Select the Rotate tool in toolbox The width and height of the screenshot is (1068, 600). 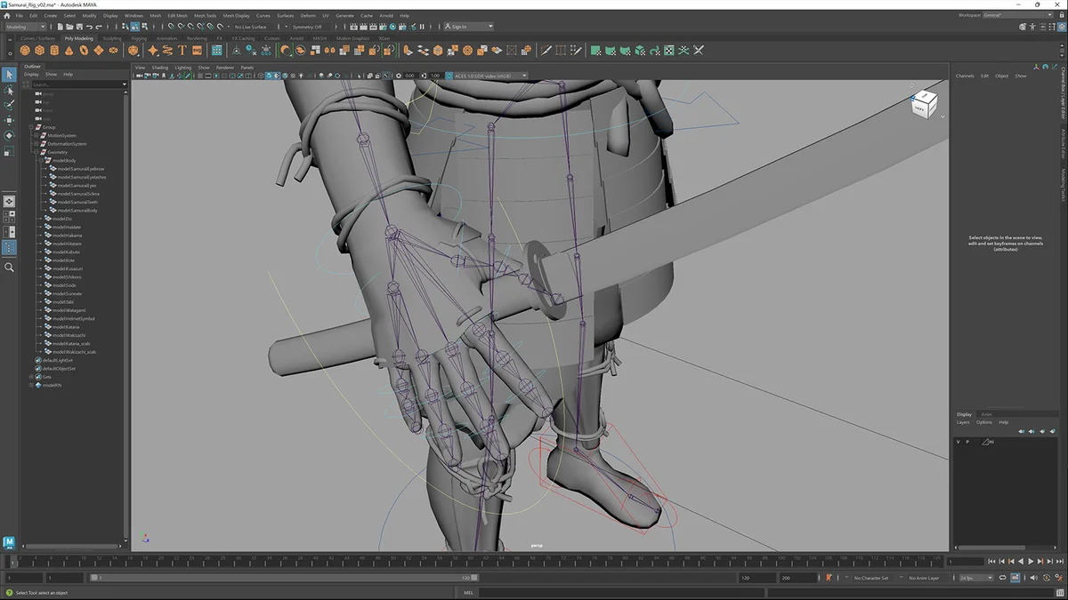(x=10, y=136)
